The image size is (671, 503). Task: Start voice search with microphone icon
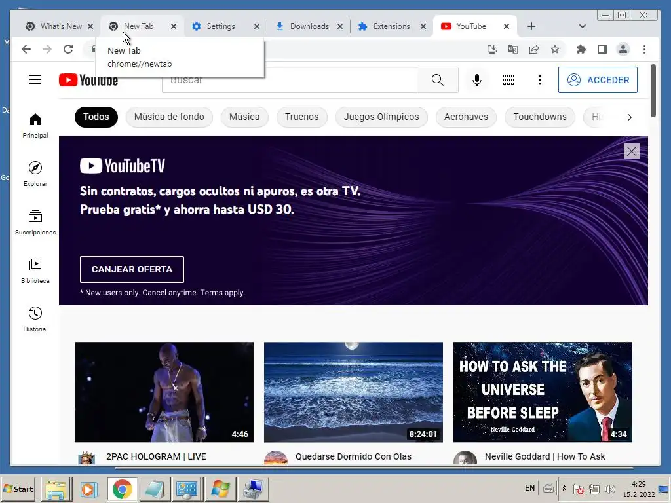477,80
